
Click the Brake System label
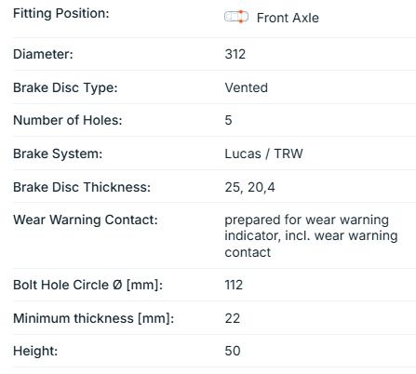(58, 154)
